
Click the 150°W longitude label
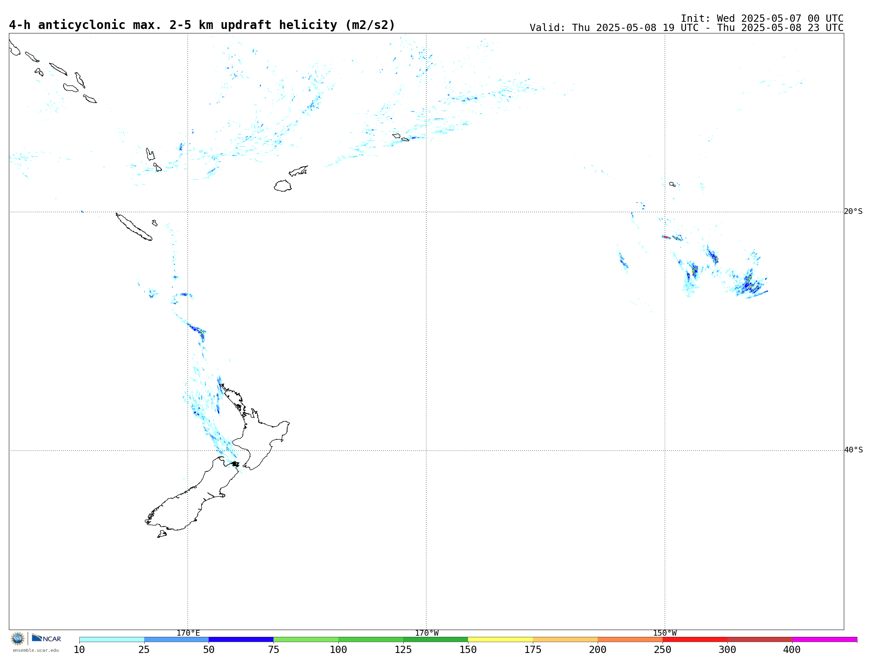[x=665, y=633]
